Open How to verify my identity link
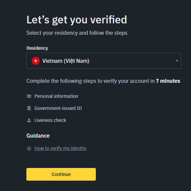 [x=60, y=148]
